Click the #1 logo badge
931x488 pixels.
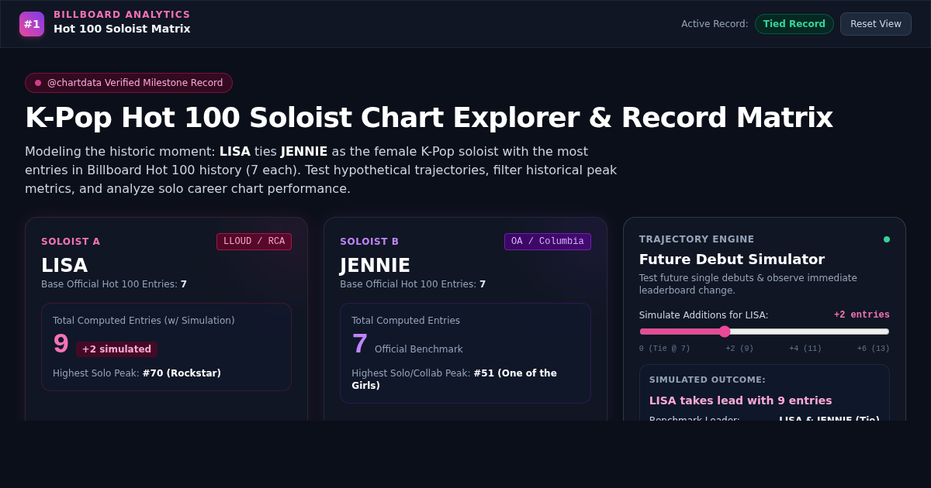point(32,24)
